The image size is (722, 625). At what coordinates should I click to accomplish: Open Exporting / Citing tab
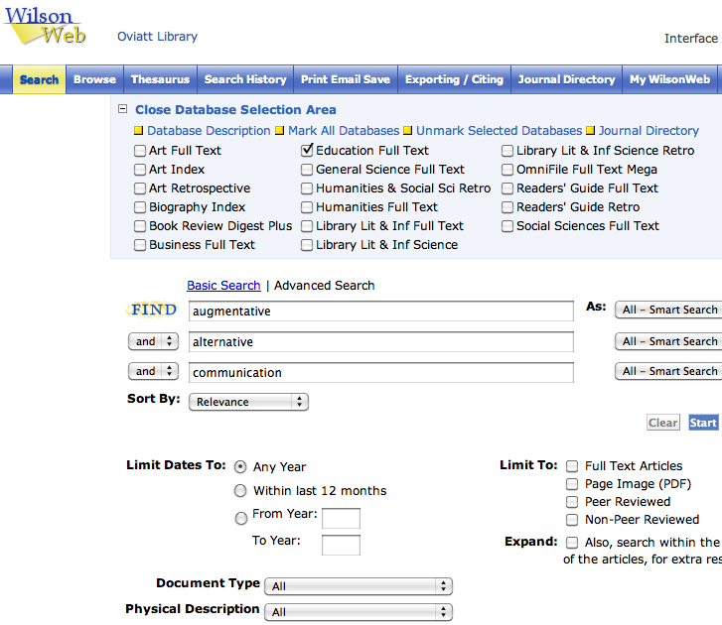tap(454, 79)
